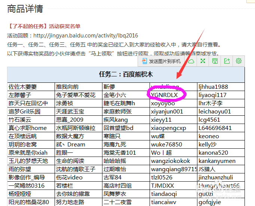Select cell ljhhua1988
255x206 pixels.
(221, 87)
